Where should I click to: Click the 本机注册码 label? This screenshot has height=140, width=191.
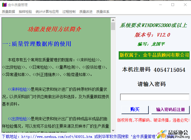pyautogui.click(x=136, y=69)
